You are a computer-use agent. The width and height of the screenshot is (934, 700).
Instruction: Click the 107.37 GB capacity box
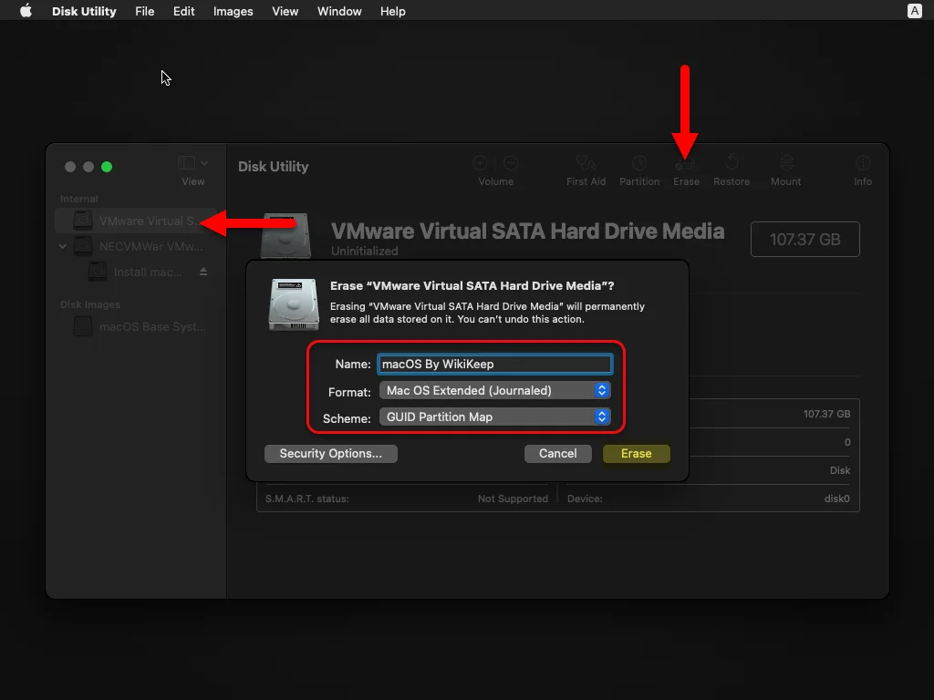click(x=804, y=240)
